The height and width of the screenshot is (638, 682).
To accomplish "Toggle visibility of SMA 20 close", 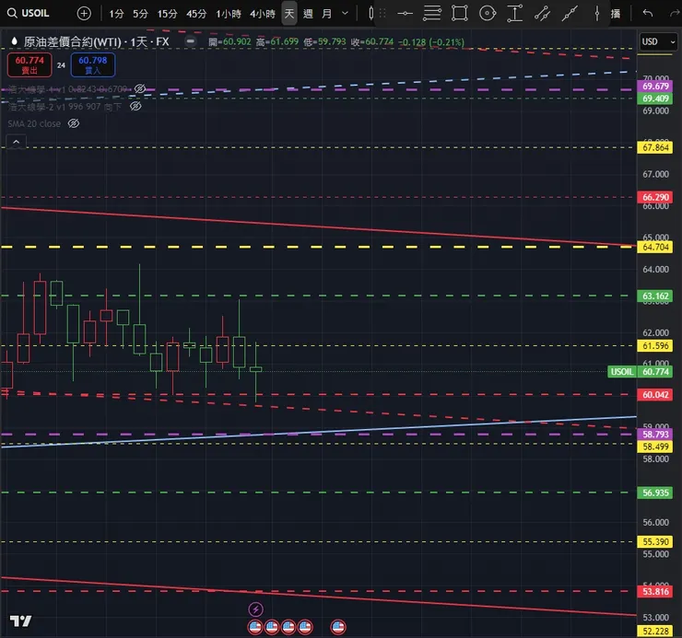I will coord(74,123).
